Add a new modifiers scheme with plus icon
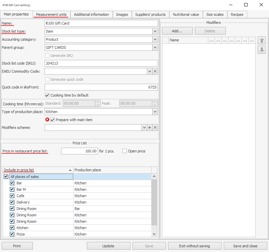 coord(150,128)
